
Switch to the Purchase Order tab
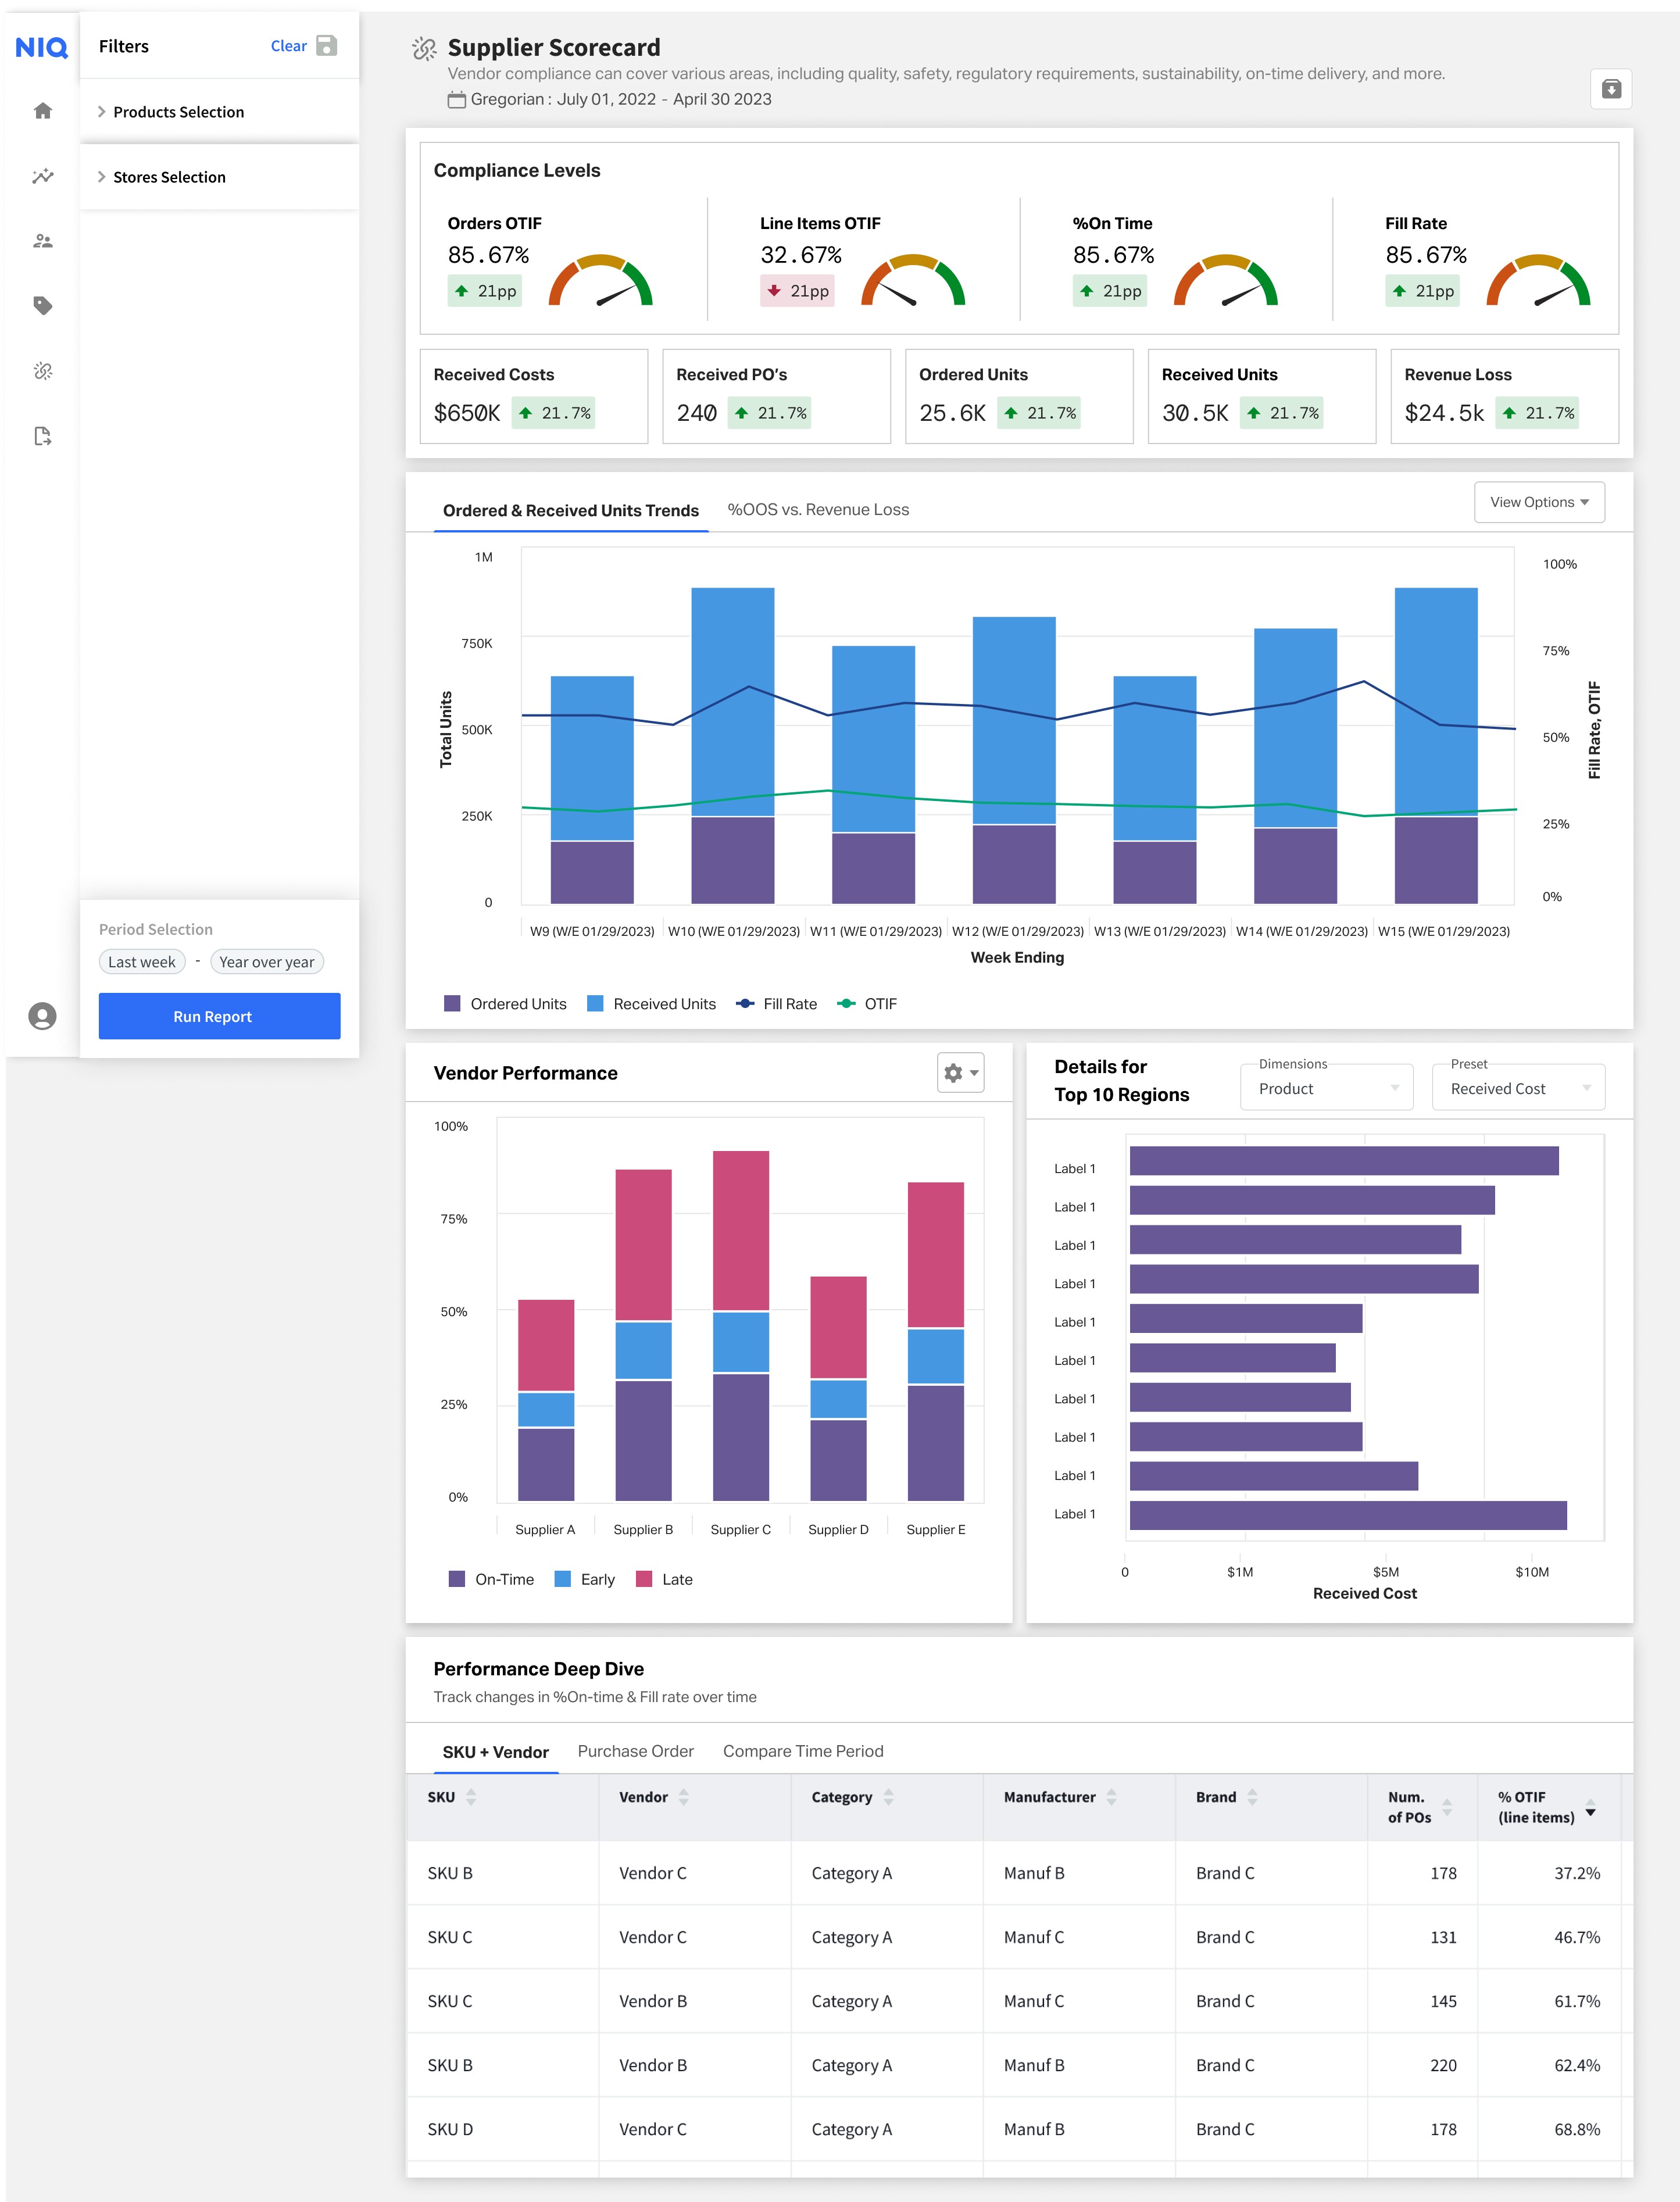635,1751
